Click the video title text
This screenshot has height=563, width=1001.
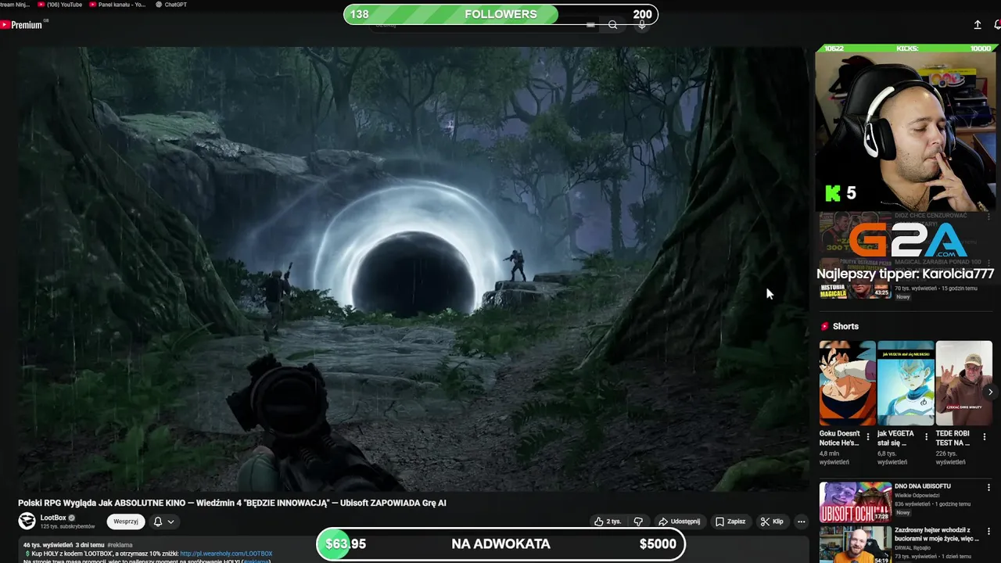click(x=232, y=503)
